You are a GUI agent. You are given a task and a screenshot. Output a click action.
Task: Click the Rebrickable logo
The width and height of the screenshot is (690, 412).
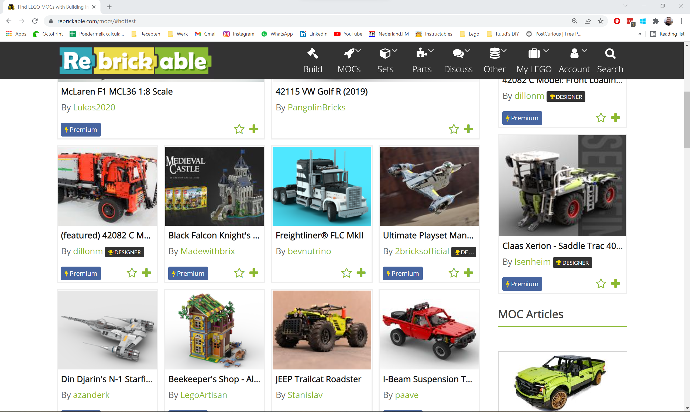point(135,61)
